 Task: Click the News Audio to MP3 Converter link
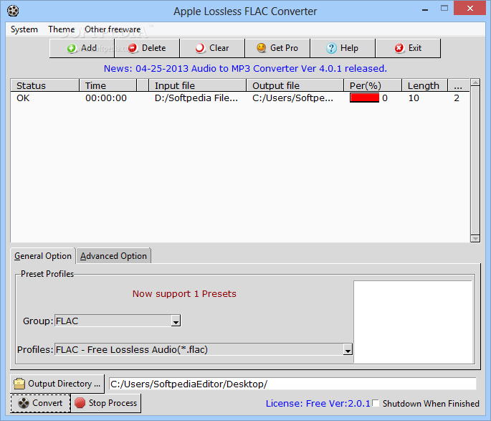pyautogui.click(x=245, y=68)
